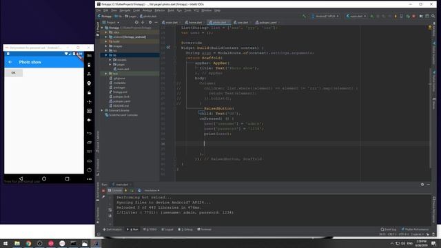
Task: Expand External Libraries node
Action: click(x=102, y=110)
